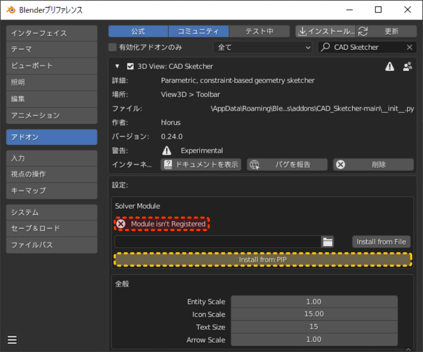
Task: Click the Install from PIP button
Action: (263, 260)
